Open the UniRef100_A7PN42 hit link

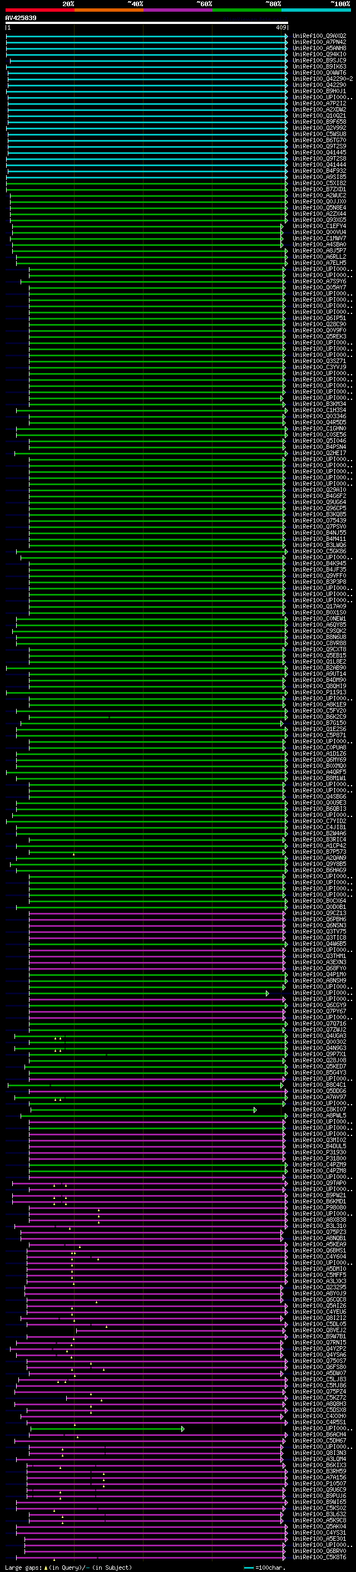click(x=319, y=42)
